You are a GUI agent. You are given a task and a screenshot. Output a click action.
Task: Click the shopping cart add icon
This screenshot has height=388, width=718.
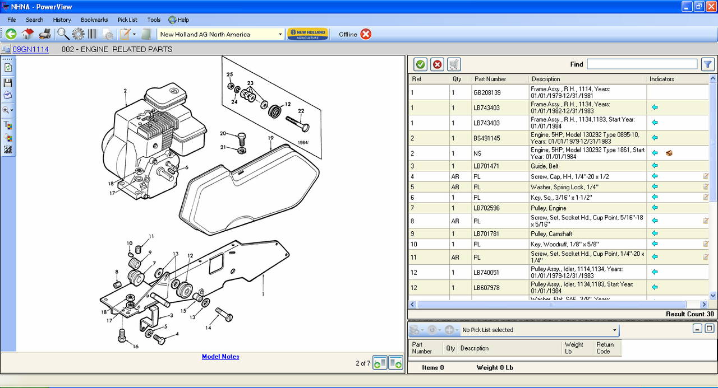click(454, 64)
